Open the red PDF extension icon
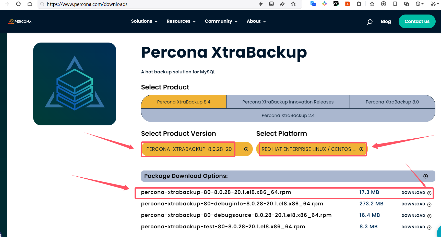441x237 pixels. tap(348, 4)
